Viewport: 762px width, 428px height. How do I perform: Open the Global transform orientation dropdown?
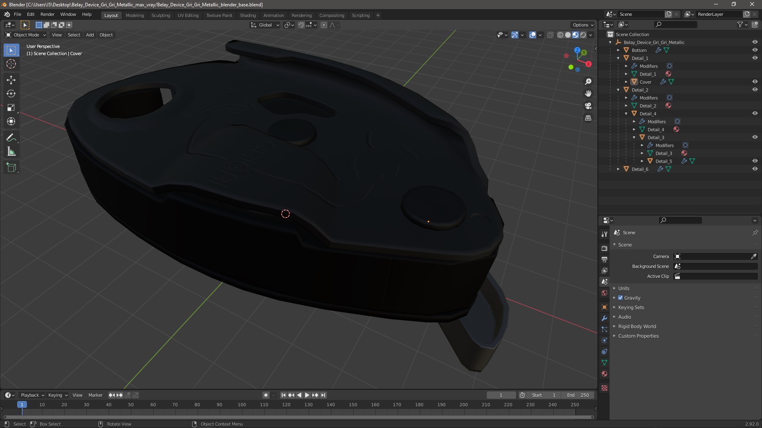pos(265,25)
